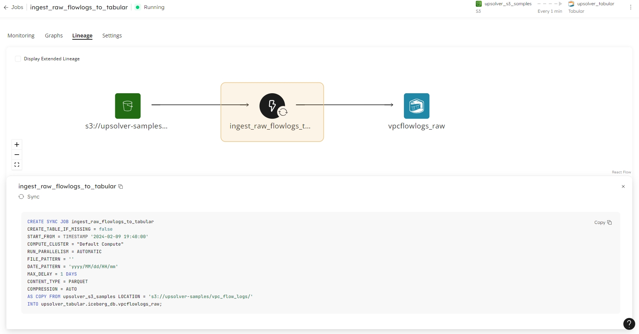This screenshot has height=334, width=639.
Task: Select the Lineage tab
Action: point(82,36)
